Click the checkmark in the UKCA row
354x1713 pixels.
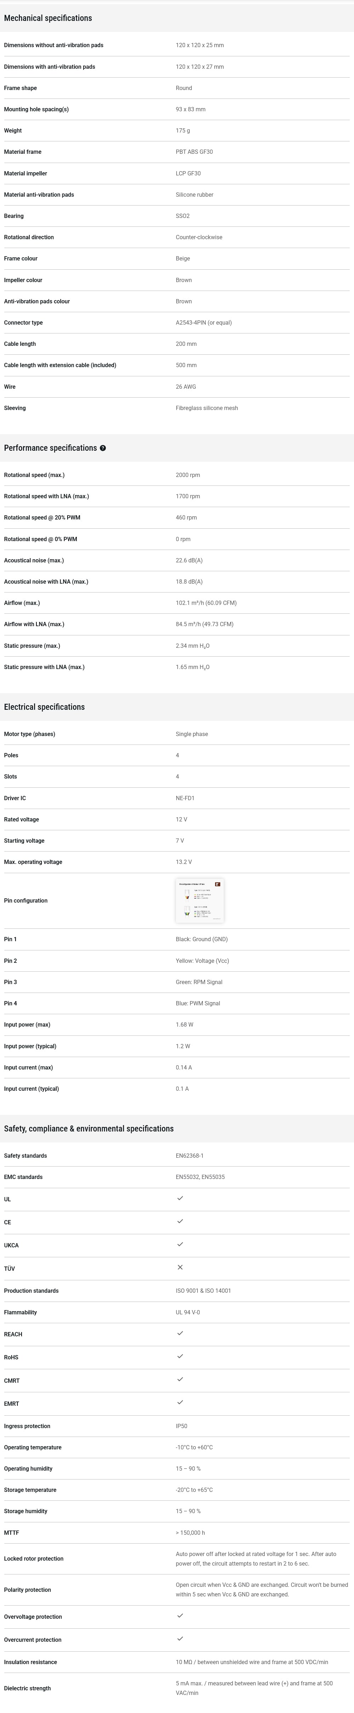pyautogui.click(x=180, y=1244)
